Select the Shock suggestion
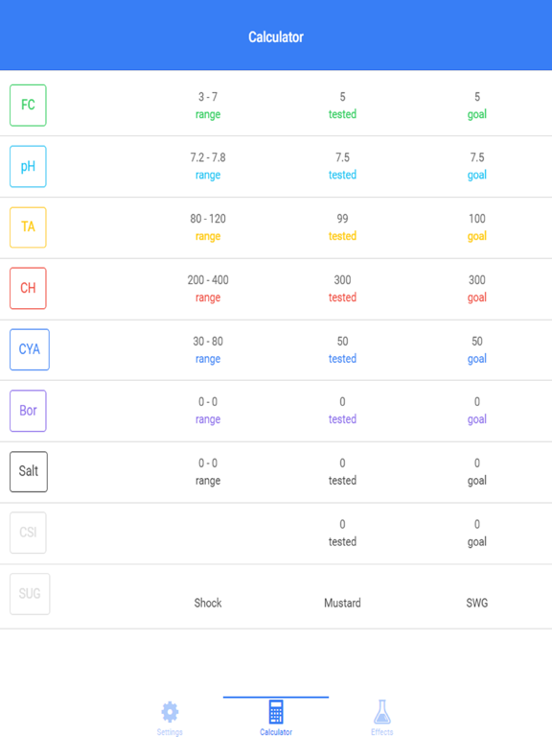Image resolution: width=552 pixels, height=737 pixels. point(208,603)
